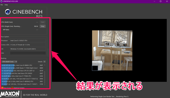Select ranking row AMD Ryzen 7 1700X
Image resolution: width=170 pixels, height=98 pixels.
(x=22, y=68)
